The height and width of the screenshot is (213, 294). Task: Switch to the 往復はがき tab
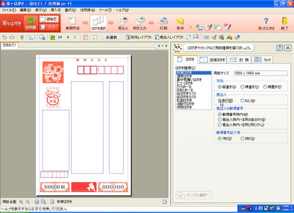[213, 60]
